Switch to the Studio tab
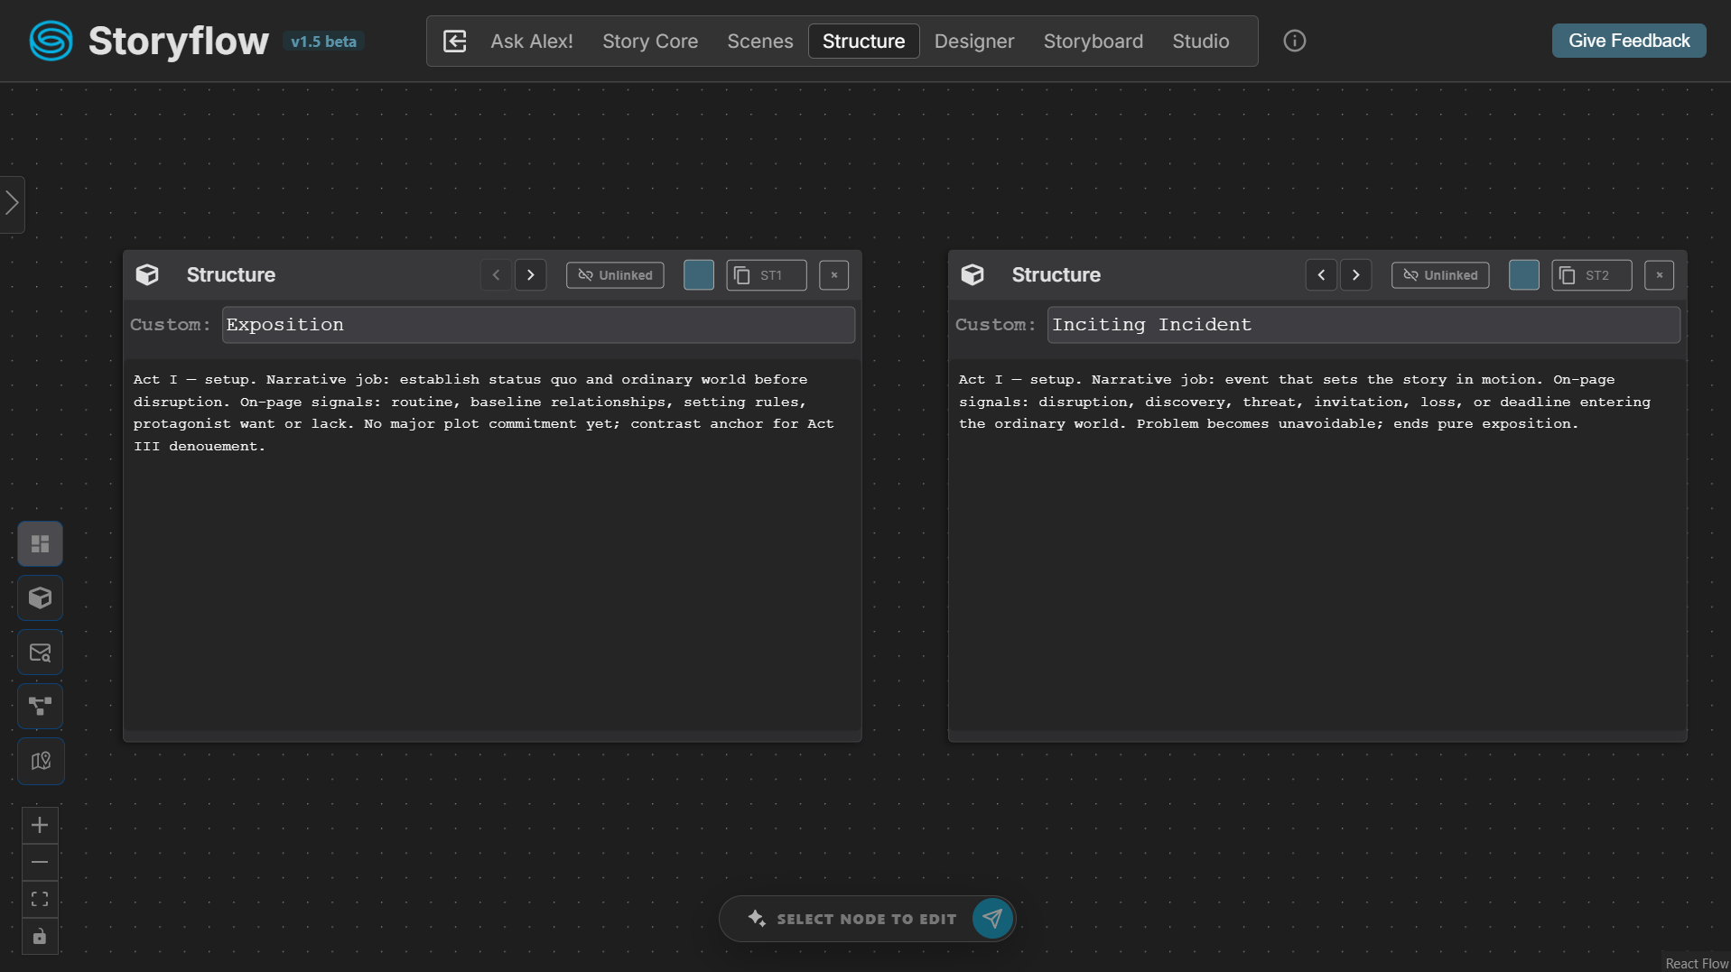The height and width of the screenshot is (972, 1731). pos(1201,41)
